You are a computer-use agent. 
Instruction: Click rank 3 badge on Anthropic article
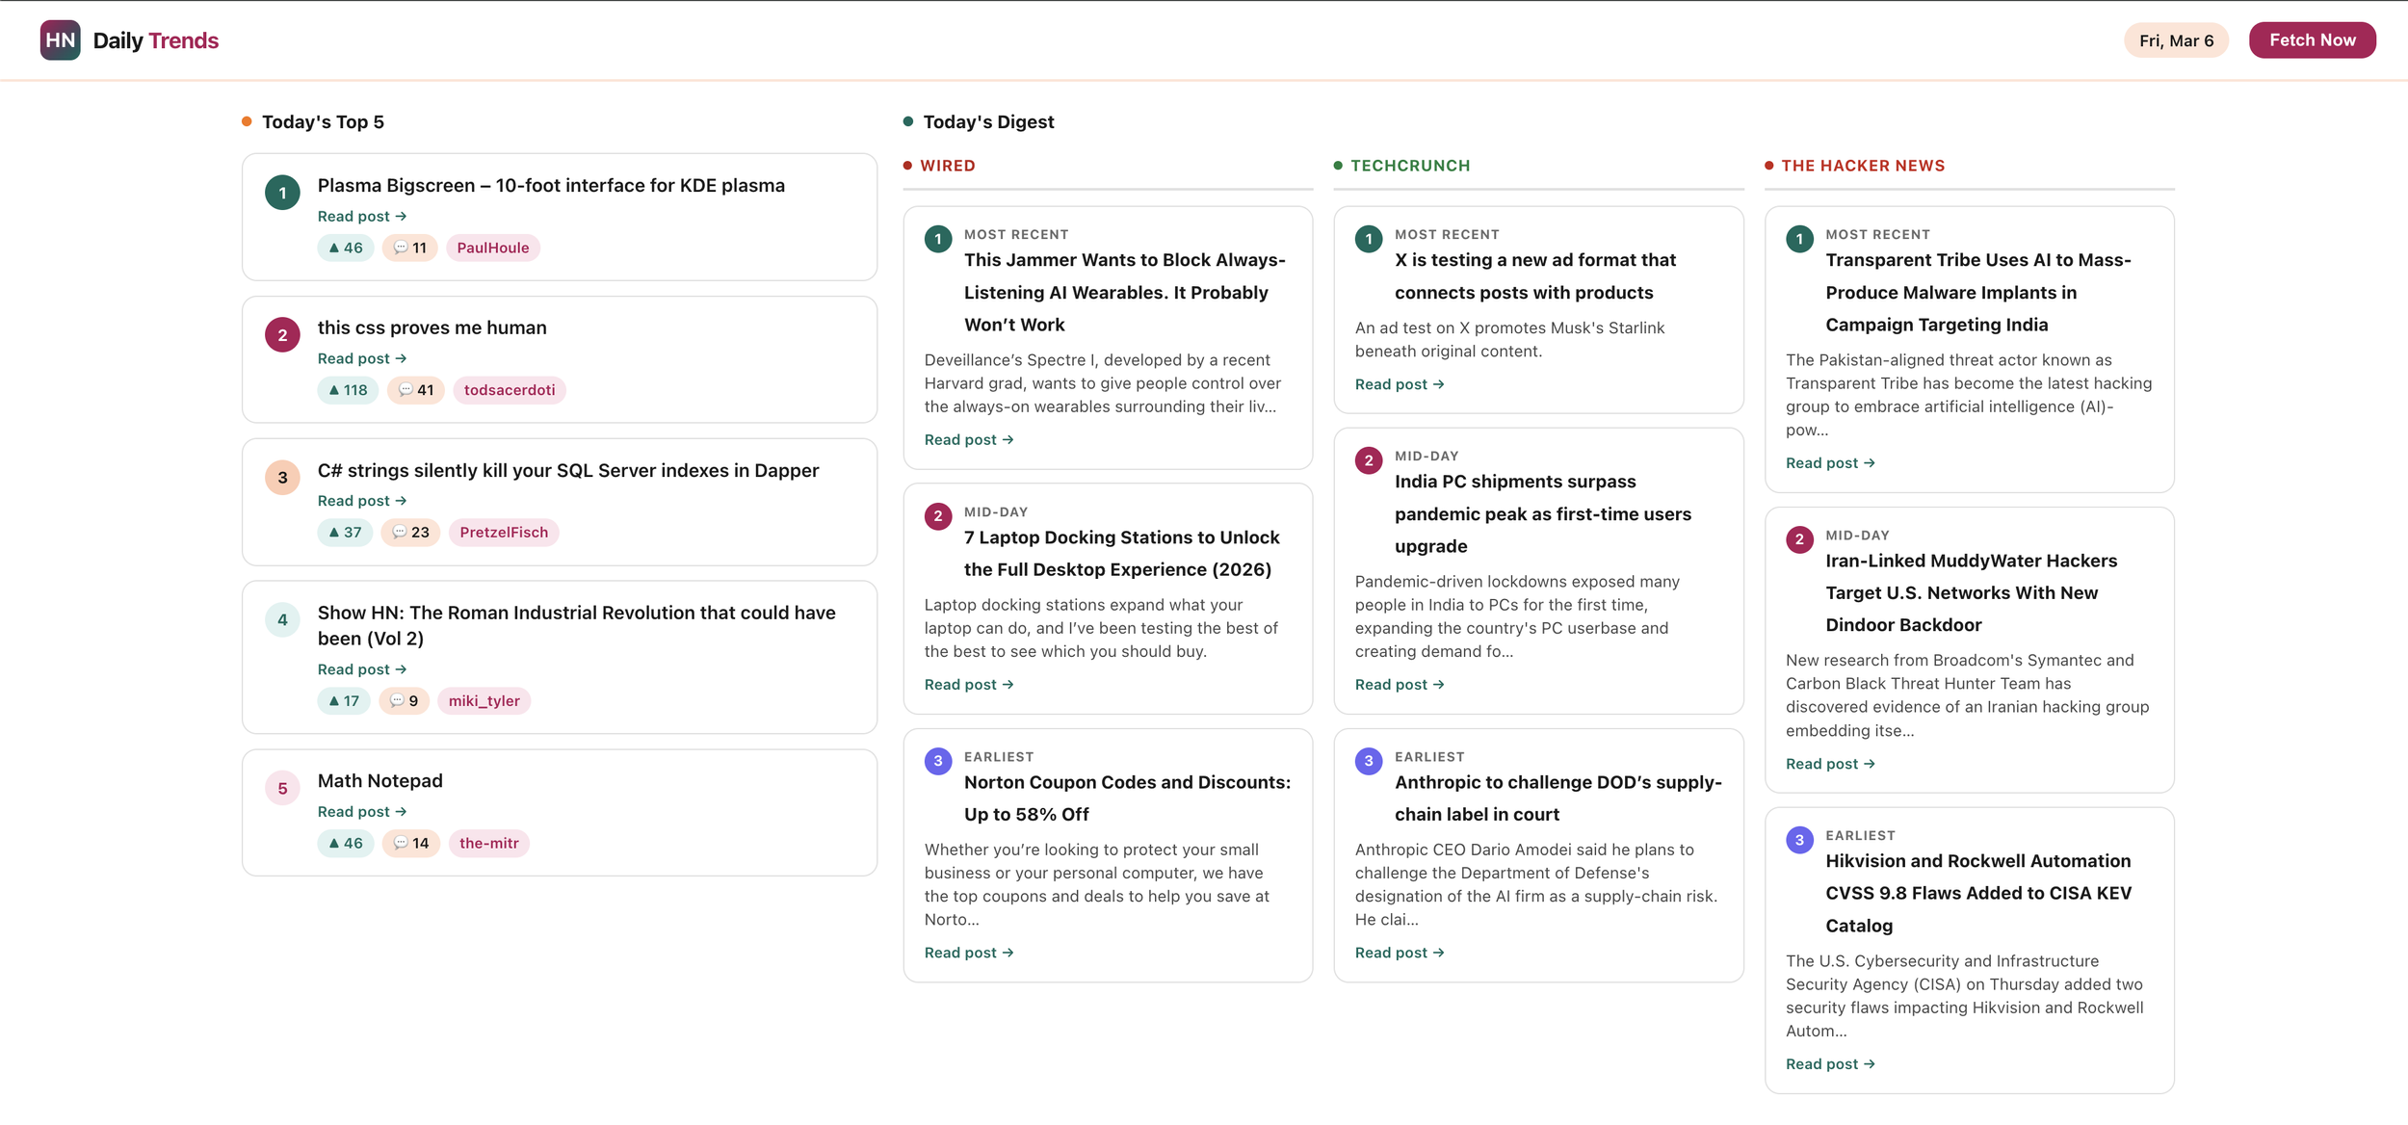click(x=1368, y=761)
